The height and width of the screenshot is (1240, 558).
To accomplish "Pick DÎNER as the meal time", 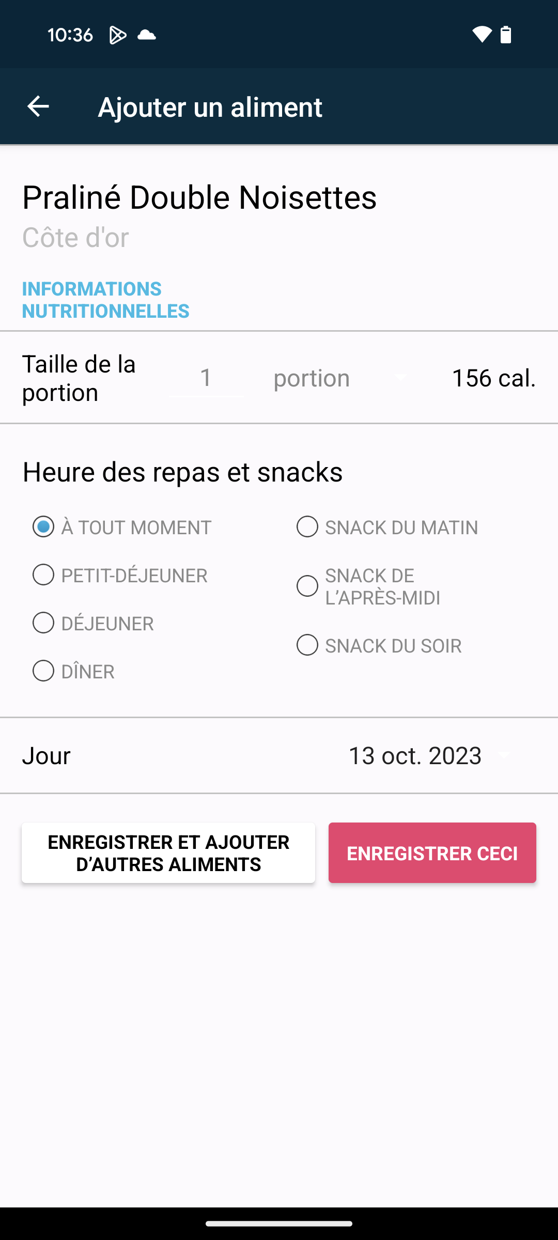I will click(x=43, y=671).
